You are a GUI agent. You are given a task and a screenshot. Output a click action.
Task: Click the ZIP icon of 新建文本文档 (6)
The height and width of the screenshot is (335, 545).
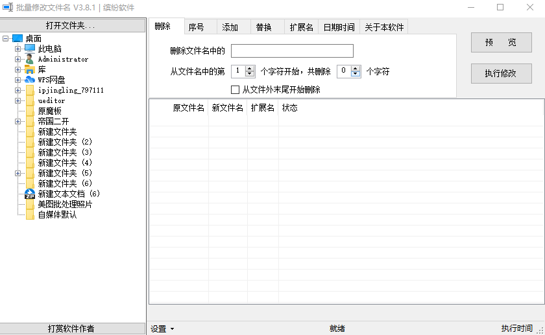click(x=30, y=194)
